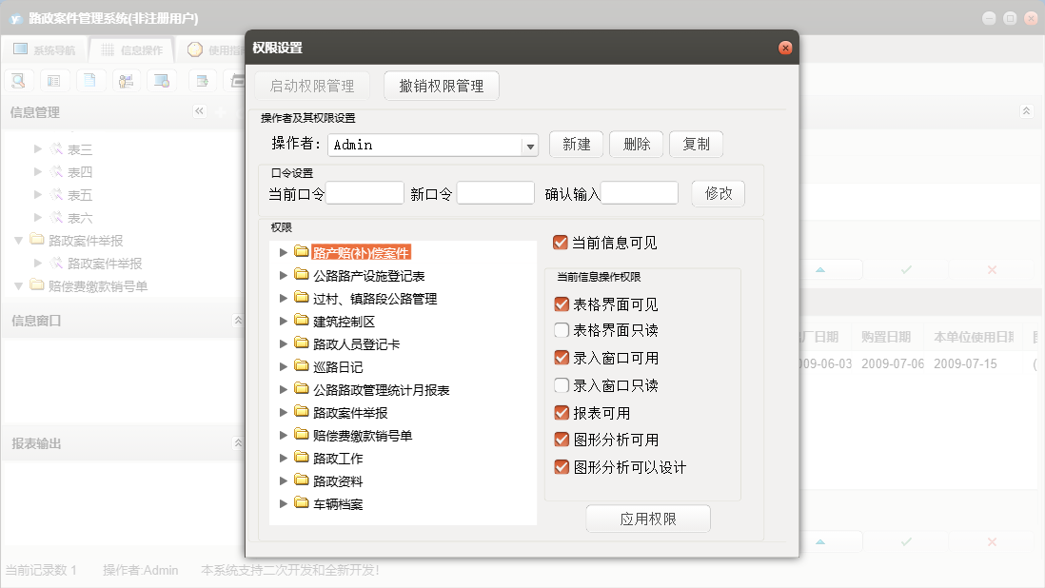Click folder icon beside 路政资料
1045x588 pixels.
tap(302, 480)
